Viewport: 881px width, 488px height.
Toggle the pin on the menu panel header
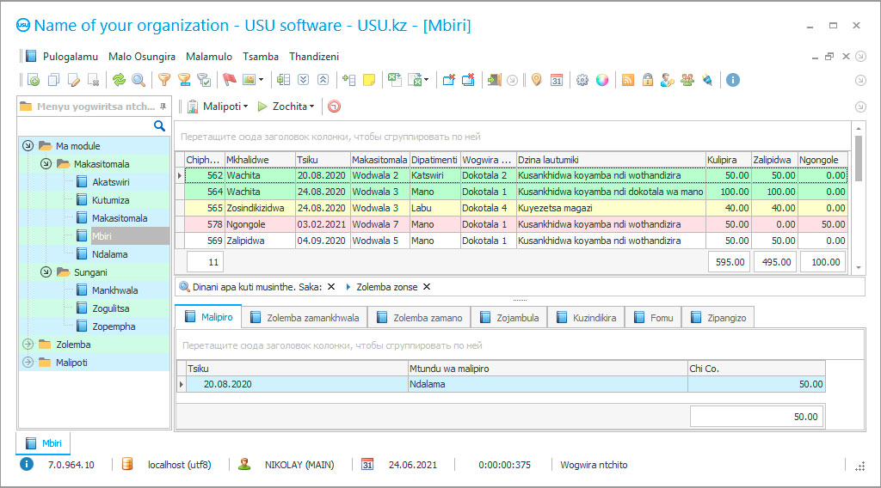[163, 107]
